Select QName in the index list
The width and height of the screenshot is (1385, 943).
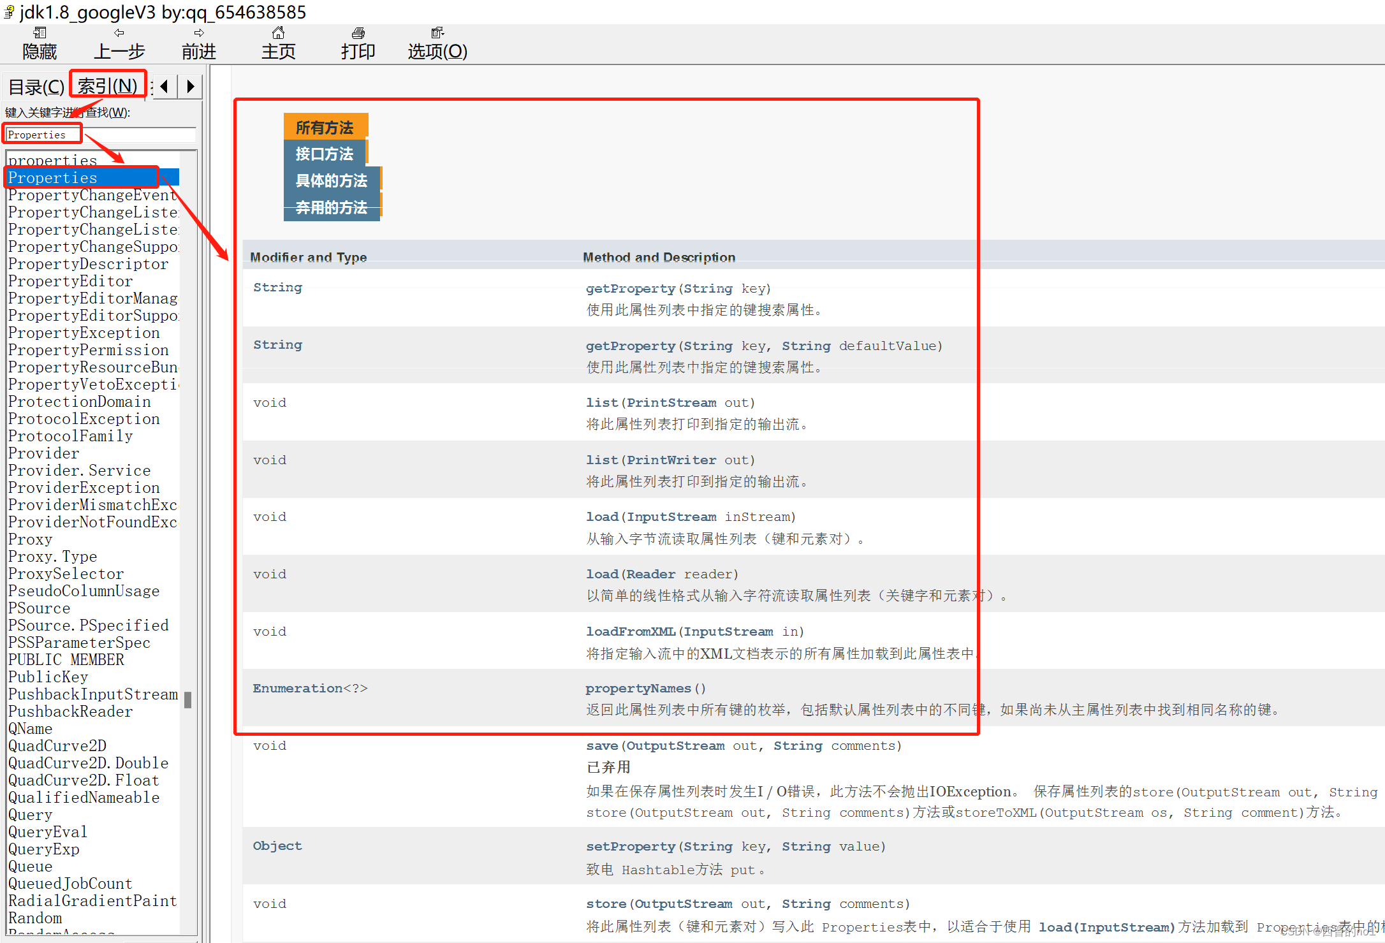click(31, 728)
